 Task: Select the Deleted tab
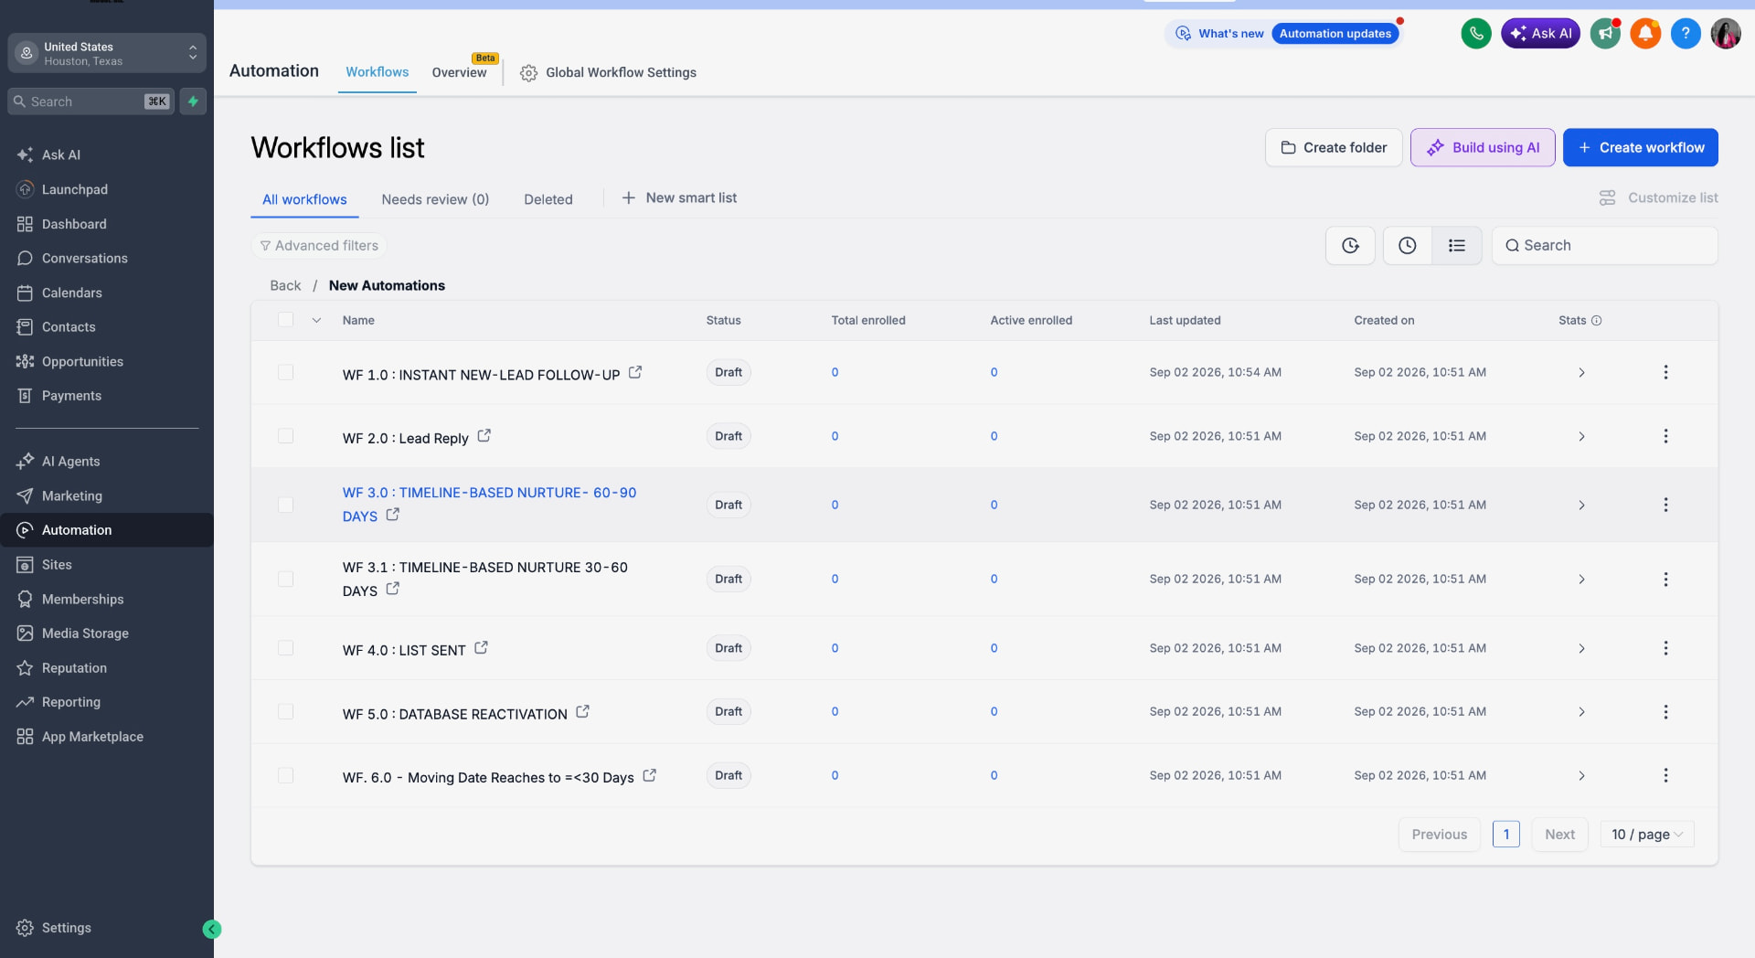click(548, 199)
